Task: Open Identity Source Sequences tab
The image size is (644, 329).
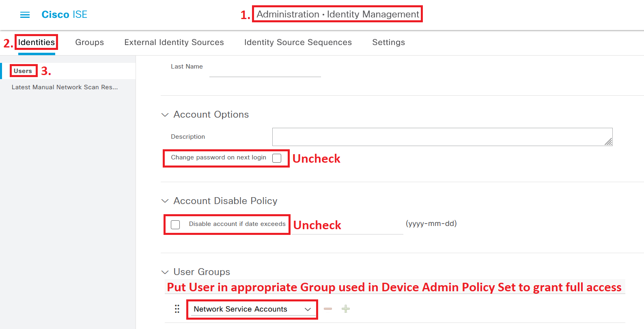Action: pos(298,42)
